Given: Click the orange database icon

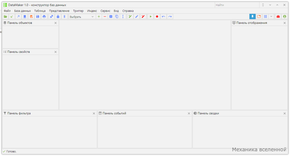Looking at the screenshot, I should tap(31, 17).
